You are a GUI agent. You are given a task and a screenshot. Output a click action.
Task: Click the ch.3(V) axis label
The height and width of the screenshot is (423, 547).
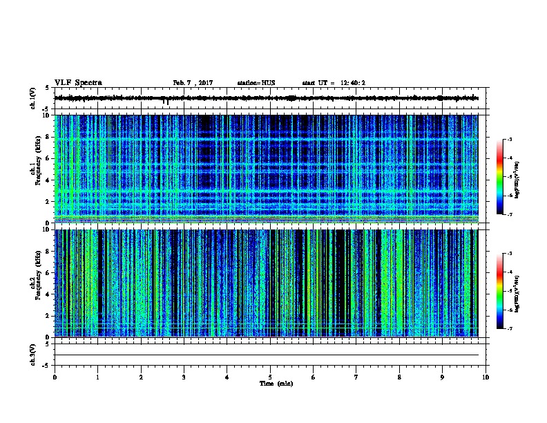coord(33,355)
